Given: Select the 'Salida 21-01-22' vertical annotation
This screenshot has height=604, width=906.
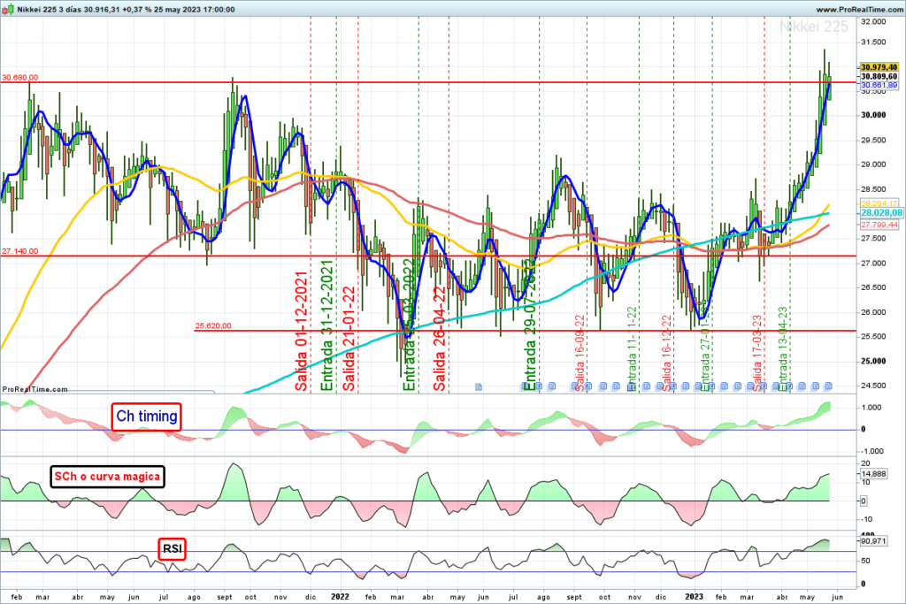Looking at the screenshot, I should tap(349, 339).
